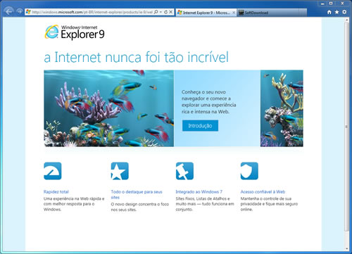Click the Internet Explorer 9 logo

(x=75, y=32)
